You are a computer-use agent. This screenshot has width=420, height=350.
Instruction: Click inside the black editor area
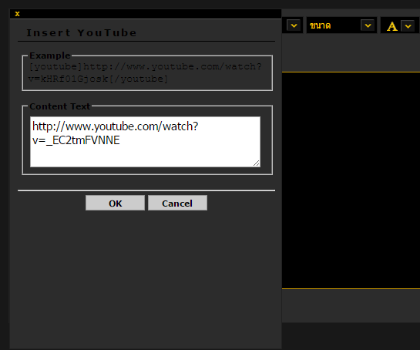351,180
